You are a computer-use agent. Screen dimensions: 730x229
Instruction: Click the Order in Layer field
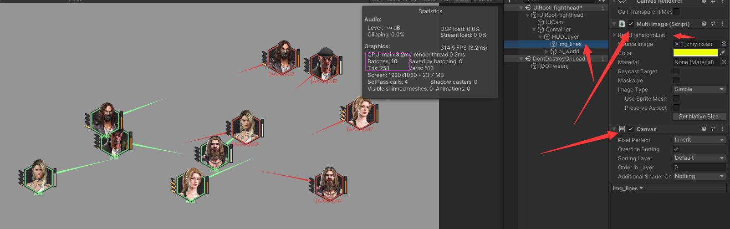tap(699, 167)
